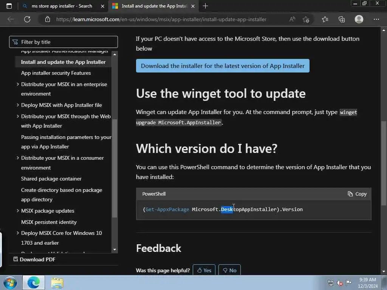Click the main page vertical scrollbar thumb
387x290 pixels.
coord(384,163)
